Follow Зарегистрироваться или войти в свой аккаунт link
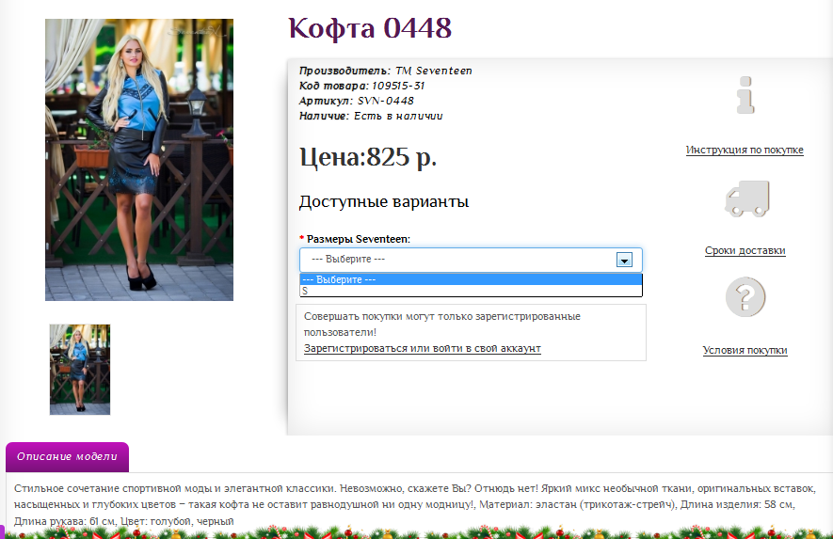This screenshot has width=833, height=539. [423, 348]
